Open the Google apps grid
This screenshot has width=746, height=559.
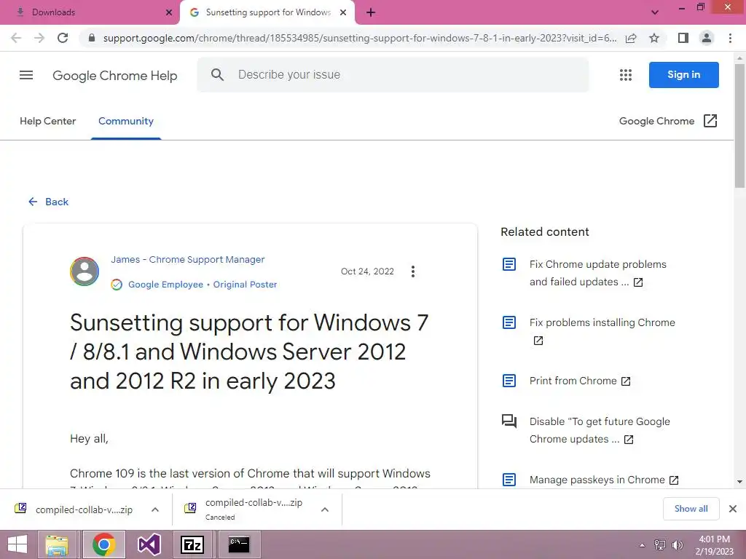[x=626, y=75]
